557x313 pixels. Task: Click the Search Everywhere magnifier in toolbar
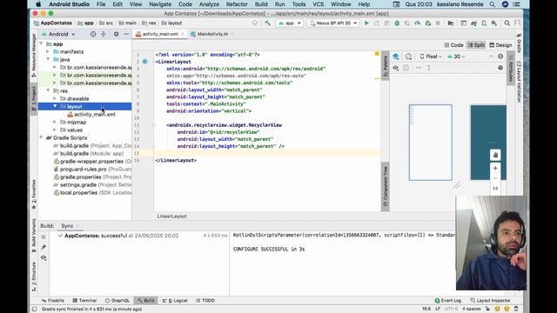507,23
